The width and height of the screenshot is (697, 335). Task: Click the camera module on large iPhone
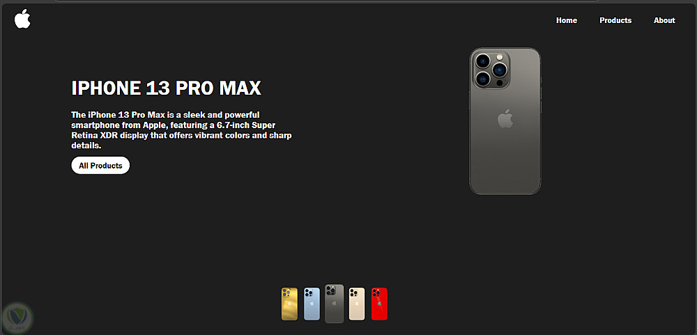click(x=491, y=70)
